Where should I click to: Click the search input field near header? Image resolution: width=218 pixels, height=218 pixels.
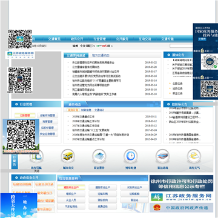coord(181,46)
